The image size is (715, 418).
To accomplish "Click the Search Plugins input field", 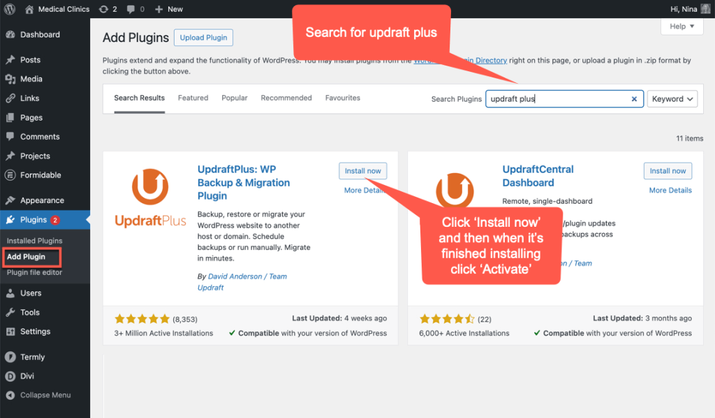I will point(556,99).
